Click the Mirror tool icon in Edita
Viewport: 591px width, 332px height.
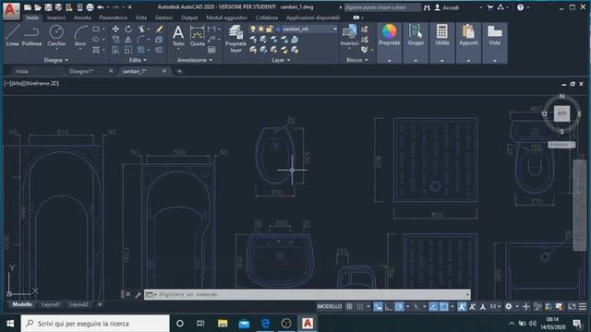(x=128, y=39)
